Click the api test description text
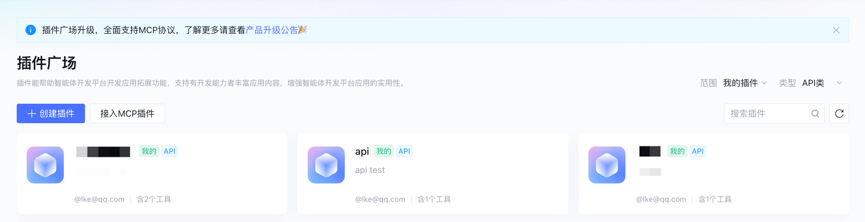Image resolution: width=865 pixels, height=222 pixels. pyautogui.click(x=370, y=170)
